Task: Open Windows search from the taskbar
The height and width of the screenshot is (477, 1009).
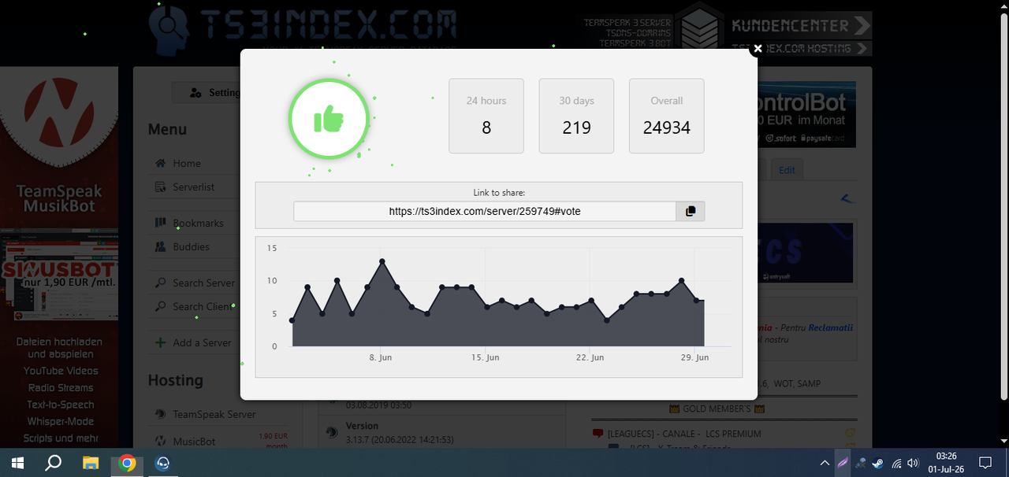Action: click(x=54, y=463)
